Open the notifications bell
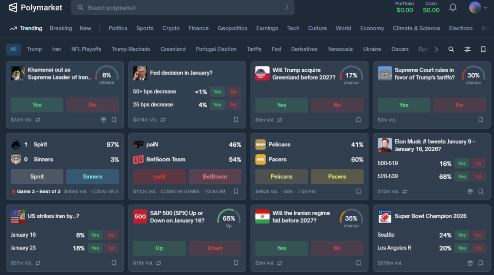Screen dimensions: 494x275 point(453,7)
